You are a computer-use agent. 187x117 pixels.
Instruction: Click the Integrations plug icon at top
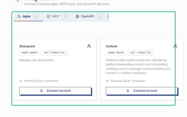click(18, 1)
